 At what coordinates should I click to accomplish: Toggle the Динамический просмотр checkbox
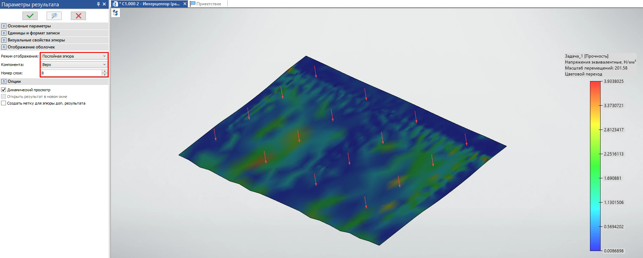(4, 90)
